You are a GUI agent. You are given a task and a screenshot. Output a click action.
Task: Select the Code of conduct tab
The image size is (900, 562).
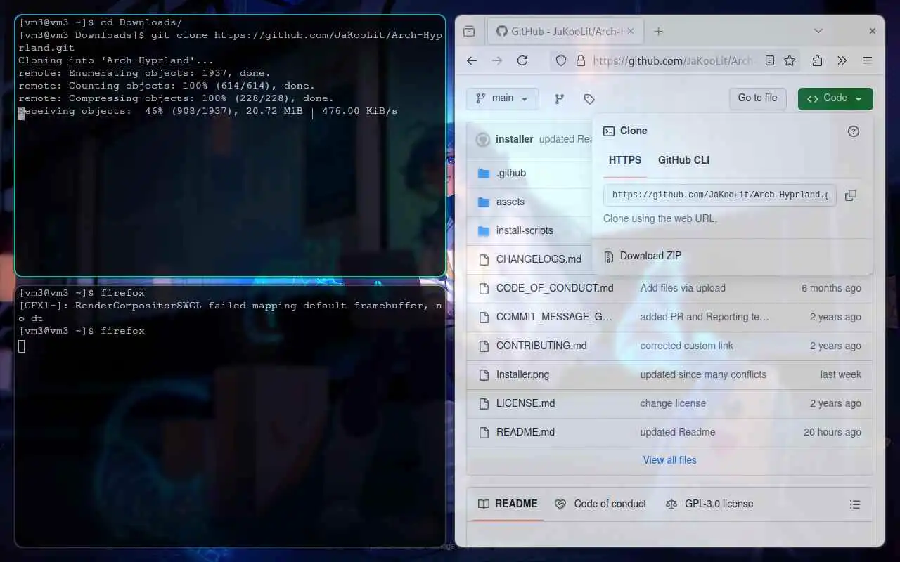coord(600,504)
